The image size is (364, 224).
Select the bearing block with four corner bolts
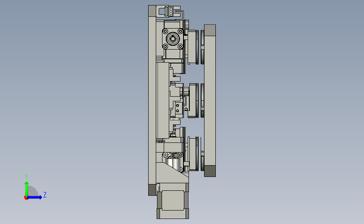173,39
